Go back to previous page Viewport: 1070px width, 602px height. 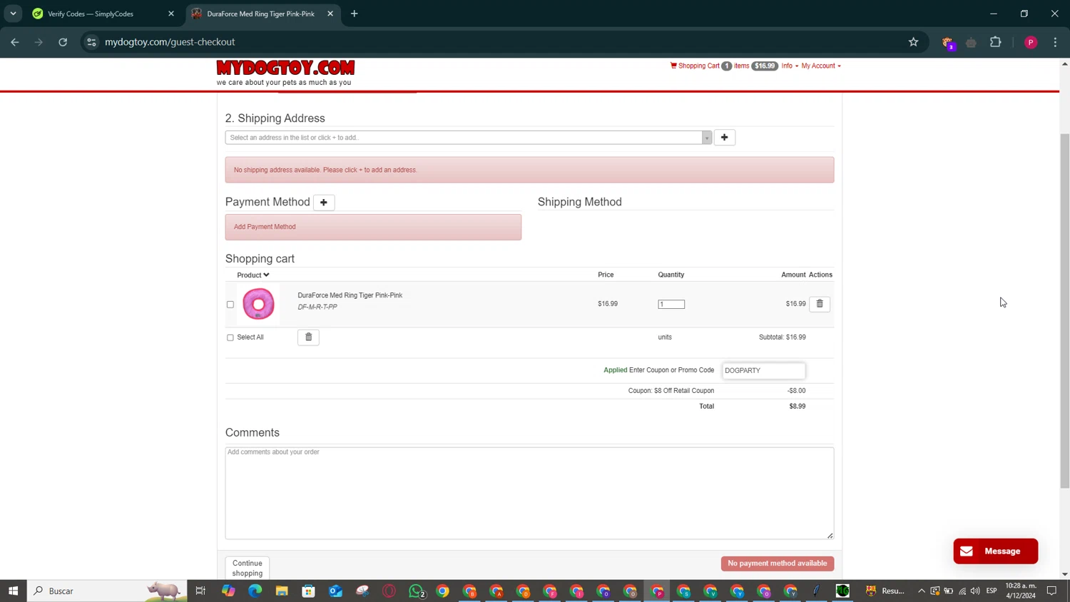coord(15,42)
